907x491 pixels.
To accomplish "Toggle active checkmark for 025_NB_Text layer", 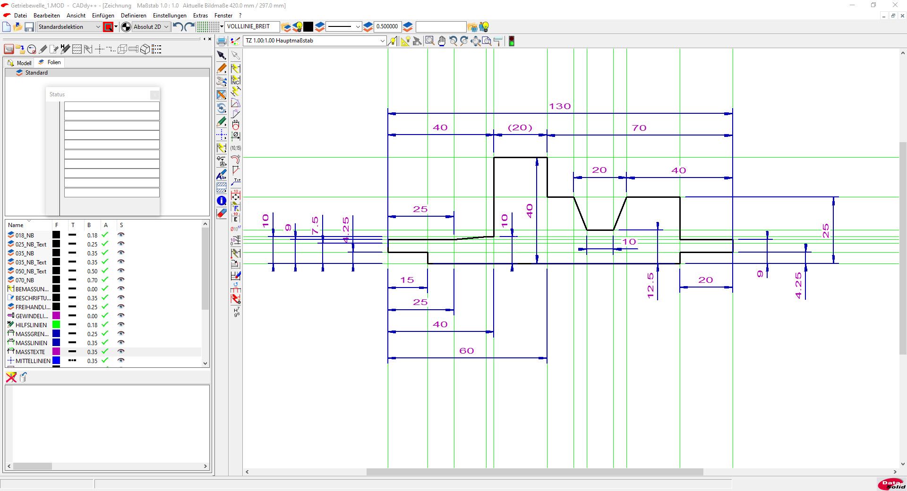I will click(x=105, y=244).
